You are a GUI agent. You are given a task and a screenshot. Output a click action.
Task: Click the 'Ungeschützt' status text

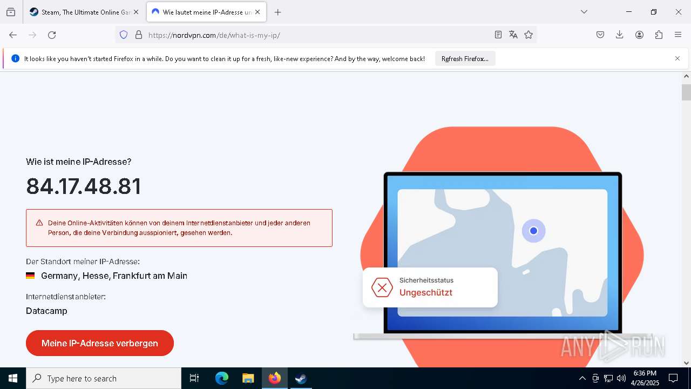point(426,292)
